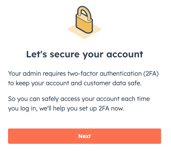Image resolution: width=171 pixels, height=161 pixels.
Task: Click the word "account" in the heading
Action: (125, 55)
